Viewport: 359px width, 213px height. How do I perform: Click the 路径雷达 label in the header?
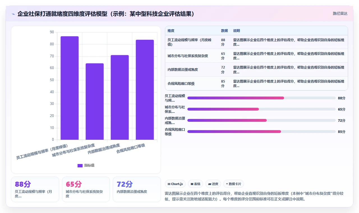(340, 13)
